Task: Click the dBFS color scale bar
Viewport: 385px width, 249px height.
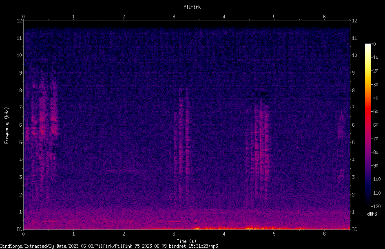Action: [x=367, y=125]
